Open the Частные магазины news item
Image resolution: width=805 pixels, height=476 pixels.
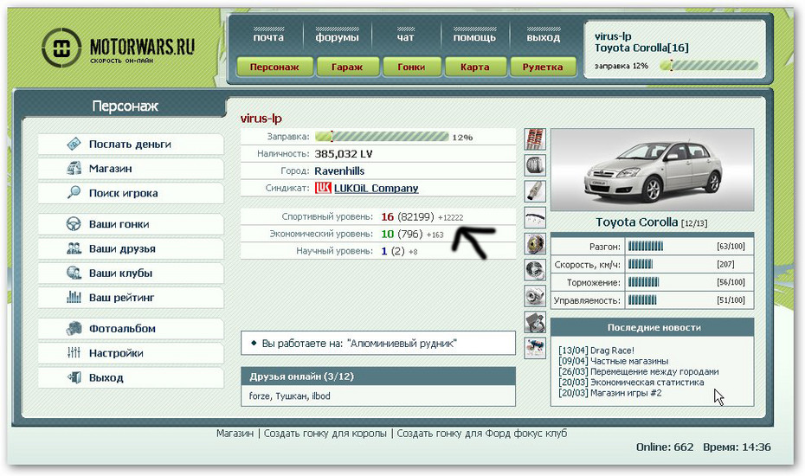[614, 361]
